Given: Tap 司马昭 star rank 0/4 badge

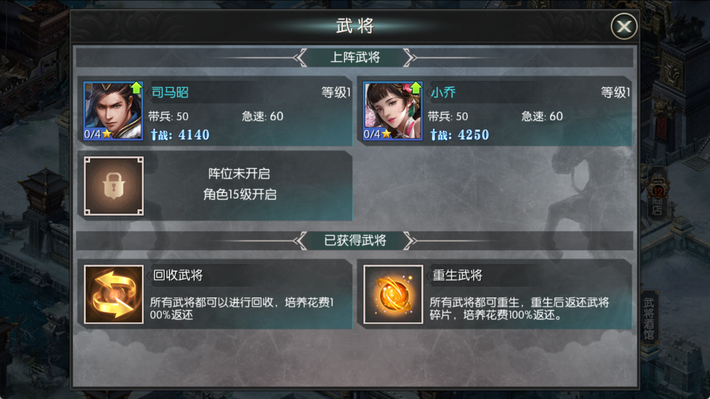Looking at the screenshot, I should click(98, 135).
